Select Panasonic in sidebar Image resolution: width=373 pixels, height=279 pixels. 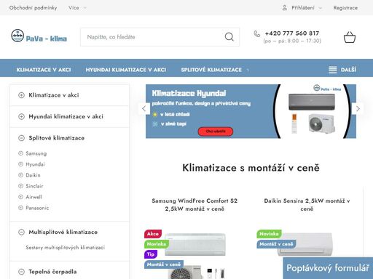tap(37, 208)
